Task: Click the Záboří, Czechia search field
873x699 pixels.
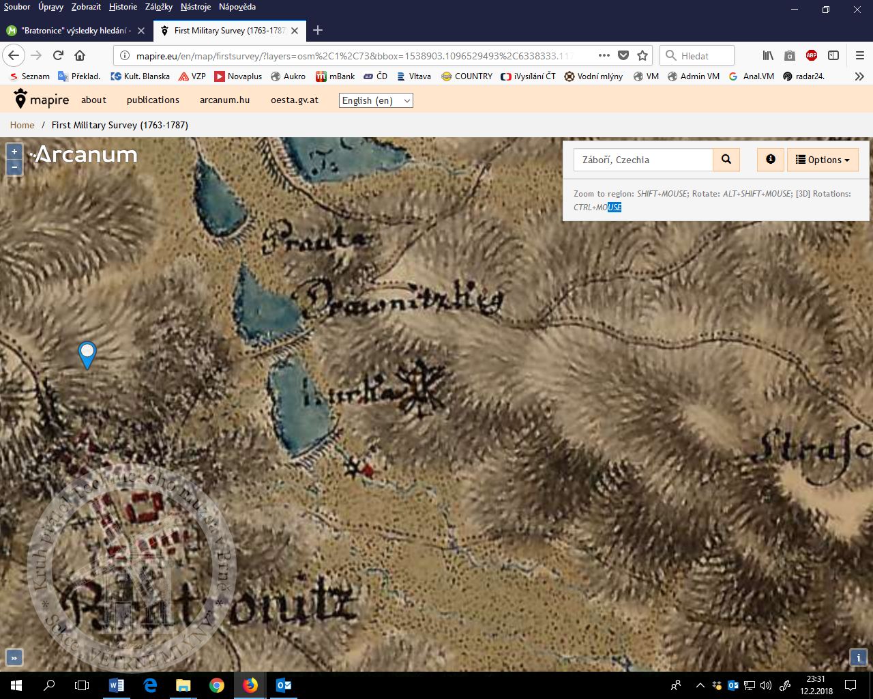Action: pyautogui.click(x=643, y=160)
